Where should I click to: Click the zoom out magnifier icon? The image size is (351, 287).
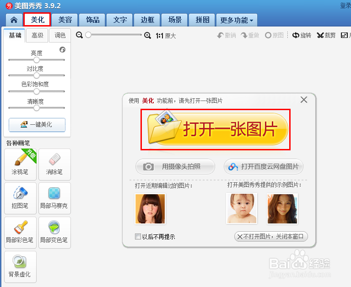pos(79,35)
